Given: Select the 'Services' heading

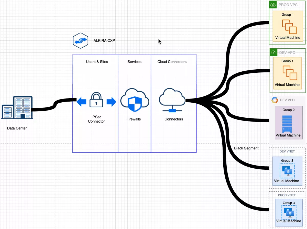Looking at the screenshot, I should (x=134, y=62).
